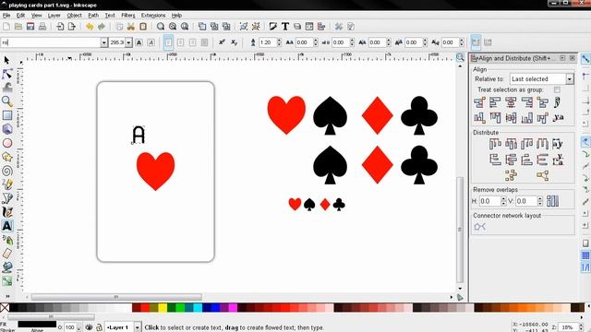Click the Undo arrow icon
Image resolution: width=591 pixels, height=332 pixels.
(90, 27)
